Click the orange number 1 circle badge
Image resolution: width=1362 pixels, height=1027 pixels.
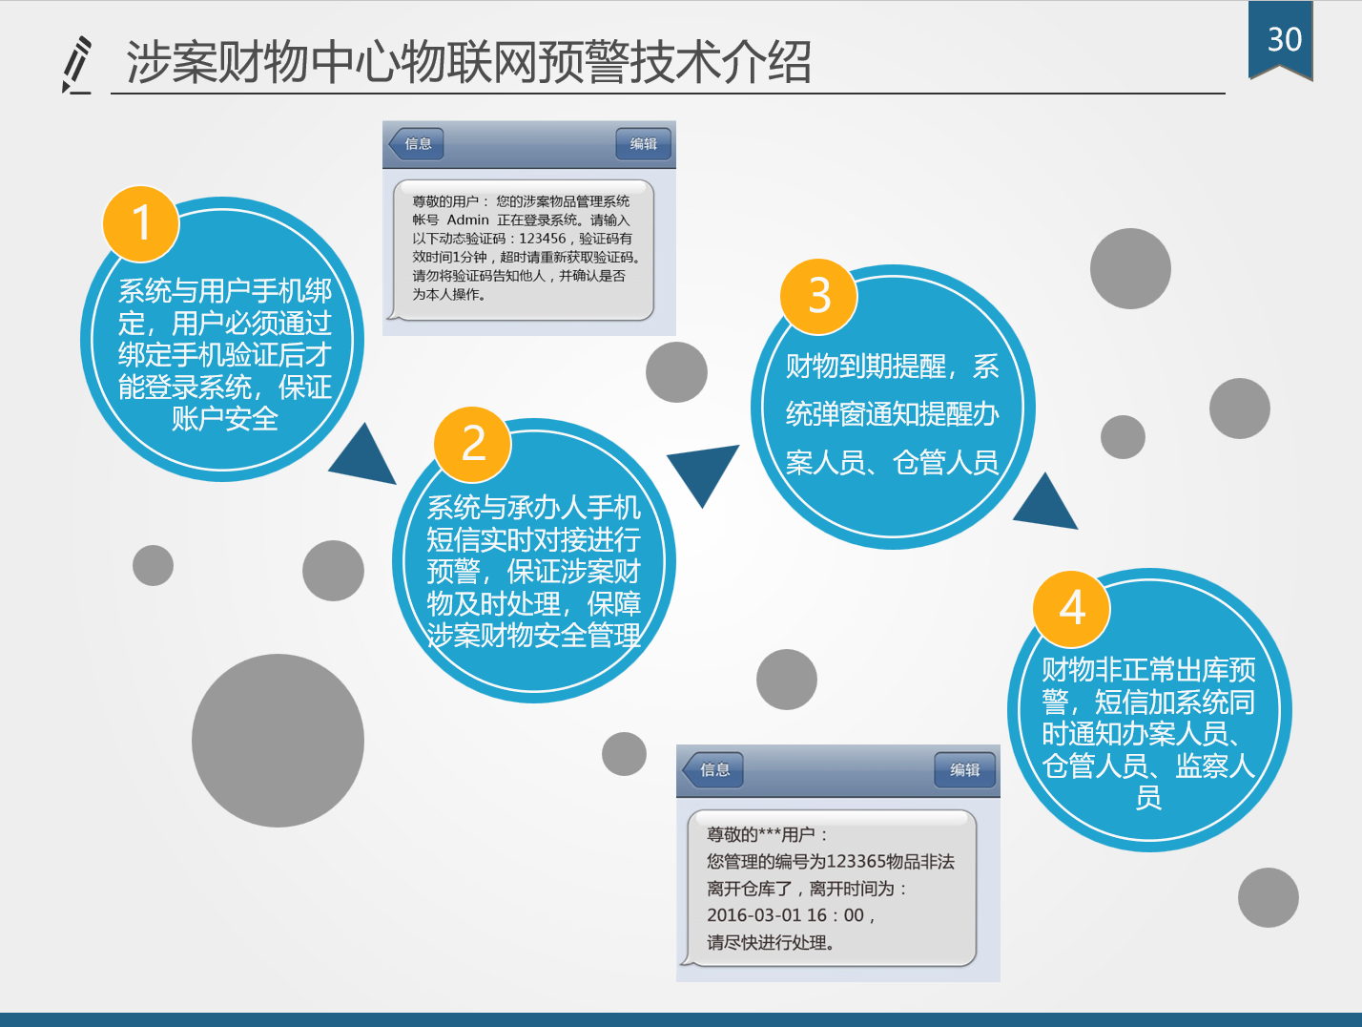tap(141, 223)
